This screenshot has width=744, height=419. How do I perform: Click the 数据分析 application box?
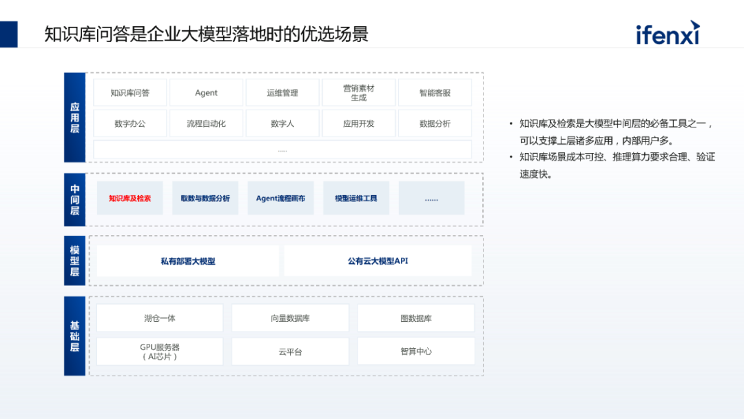tap(435, 123)
